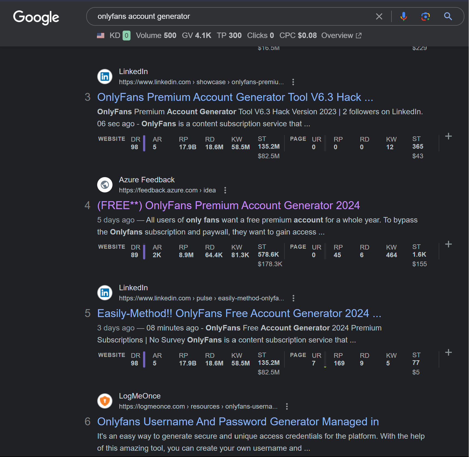Click LinkedIn favicon of result 5
Image resolution: width=469 pixels, height=457 pixels.
click(x=105, y=293)
